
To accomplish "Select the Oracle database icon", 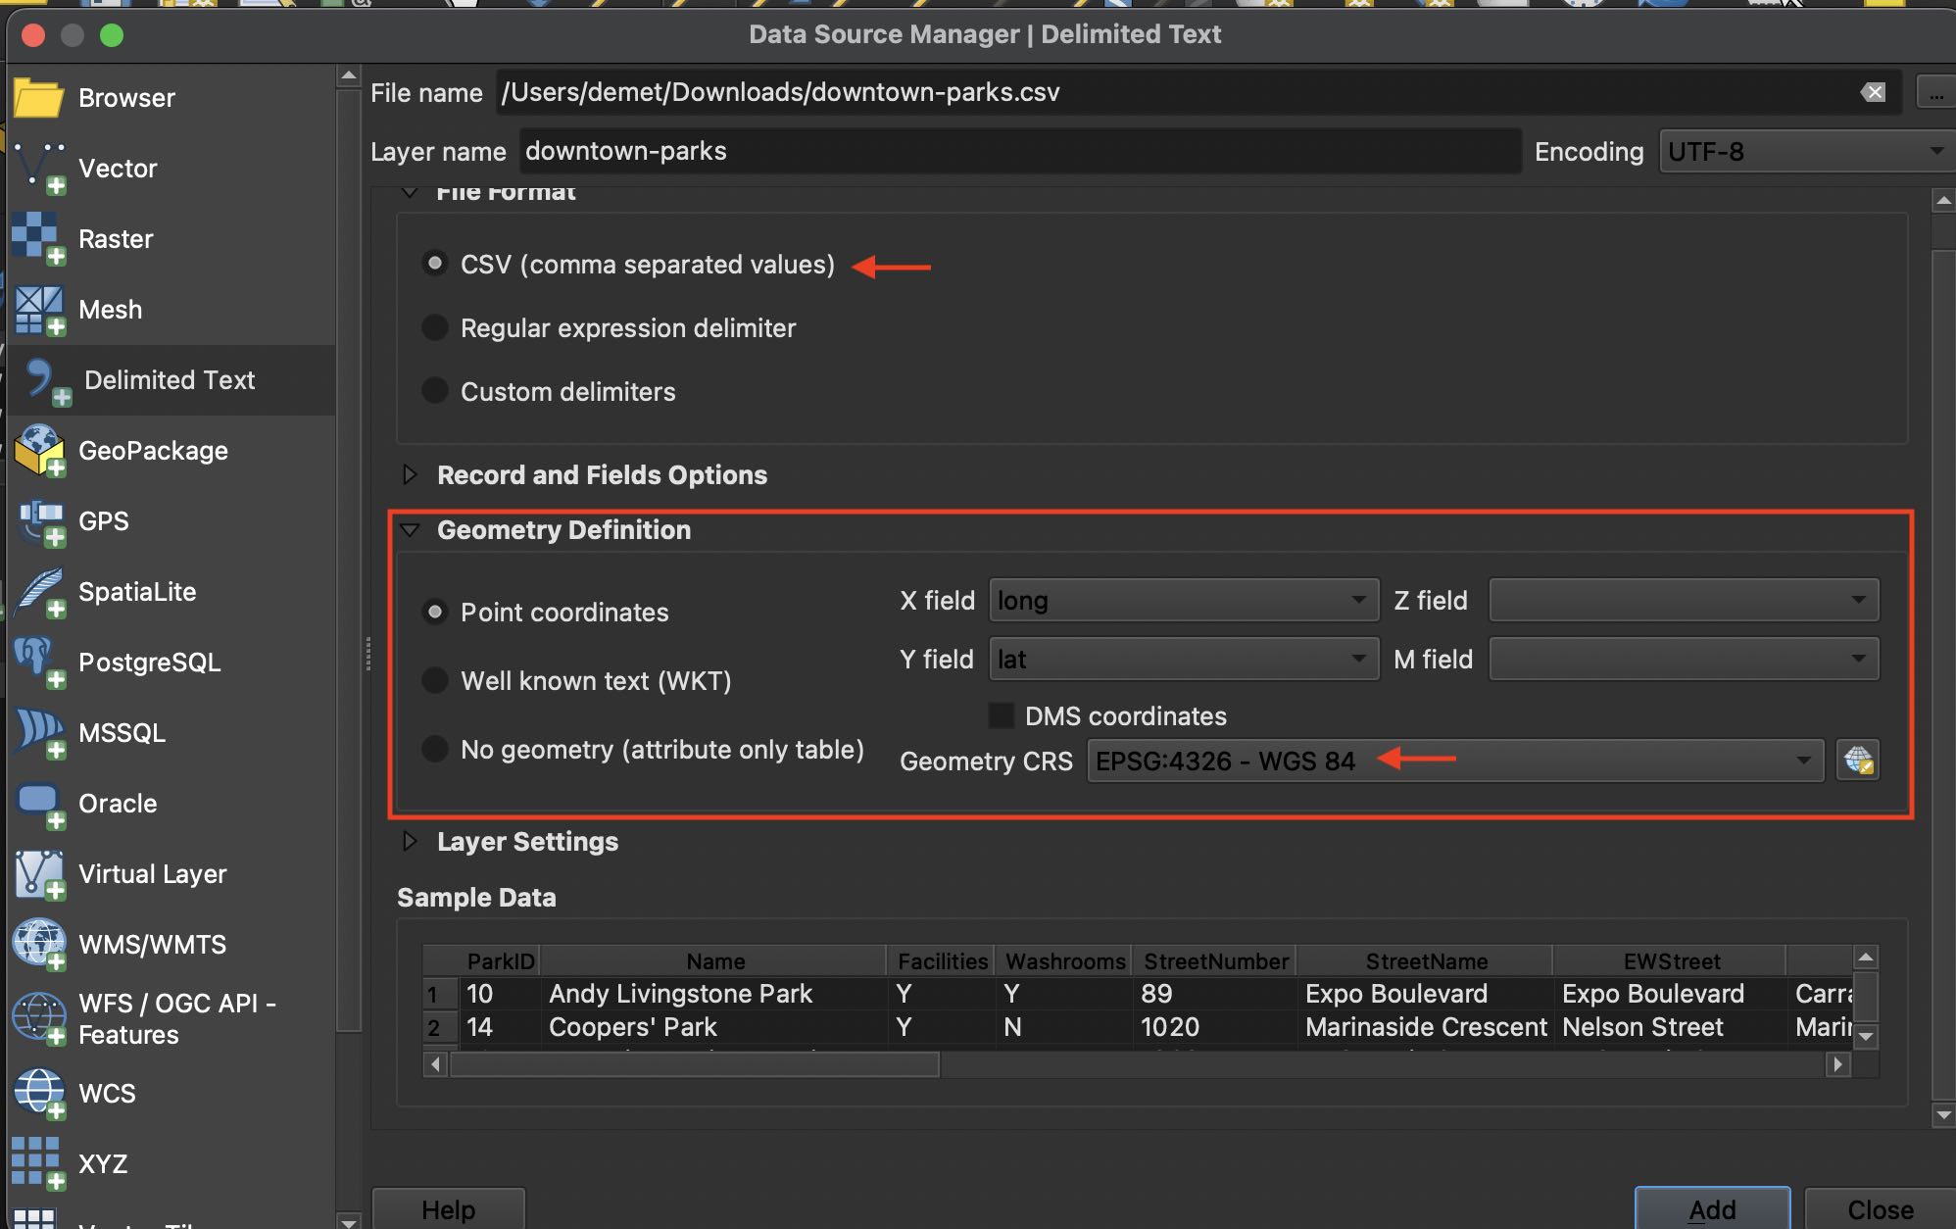I will click(39, 804).
